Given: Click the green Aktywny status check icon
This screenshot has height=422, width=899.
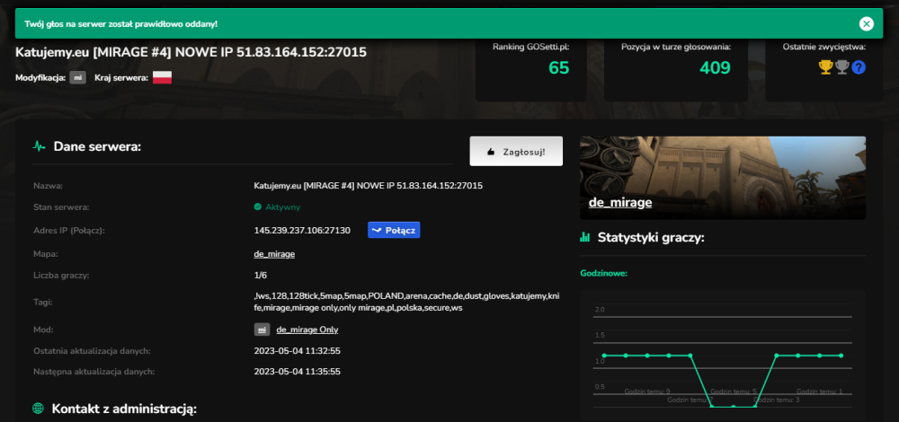Looking at the screenshot, I should 257,207.
